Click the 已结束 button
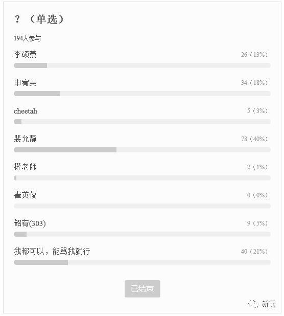Image resolution: width=284 pixels, height=316 pixels. [142, 288]
